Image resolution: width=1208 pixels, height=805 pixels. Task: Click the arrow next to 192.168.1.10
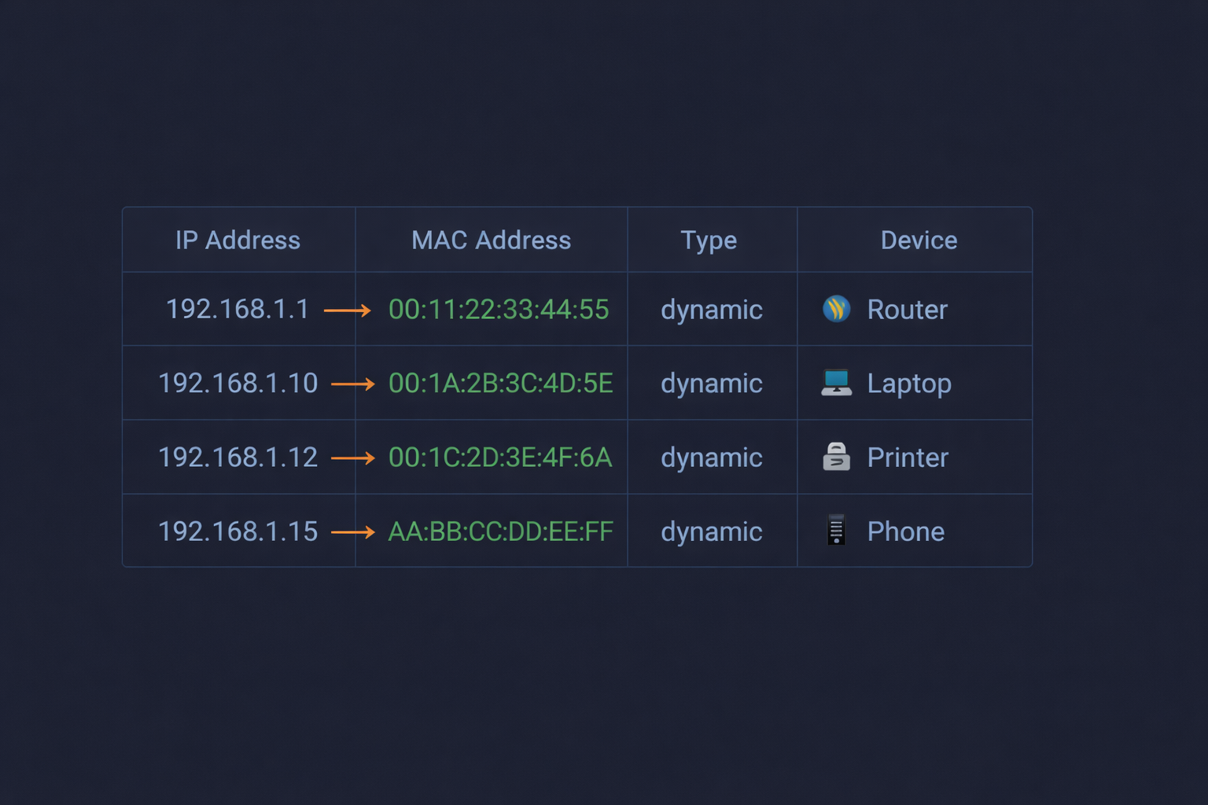[x=353, y=384]
